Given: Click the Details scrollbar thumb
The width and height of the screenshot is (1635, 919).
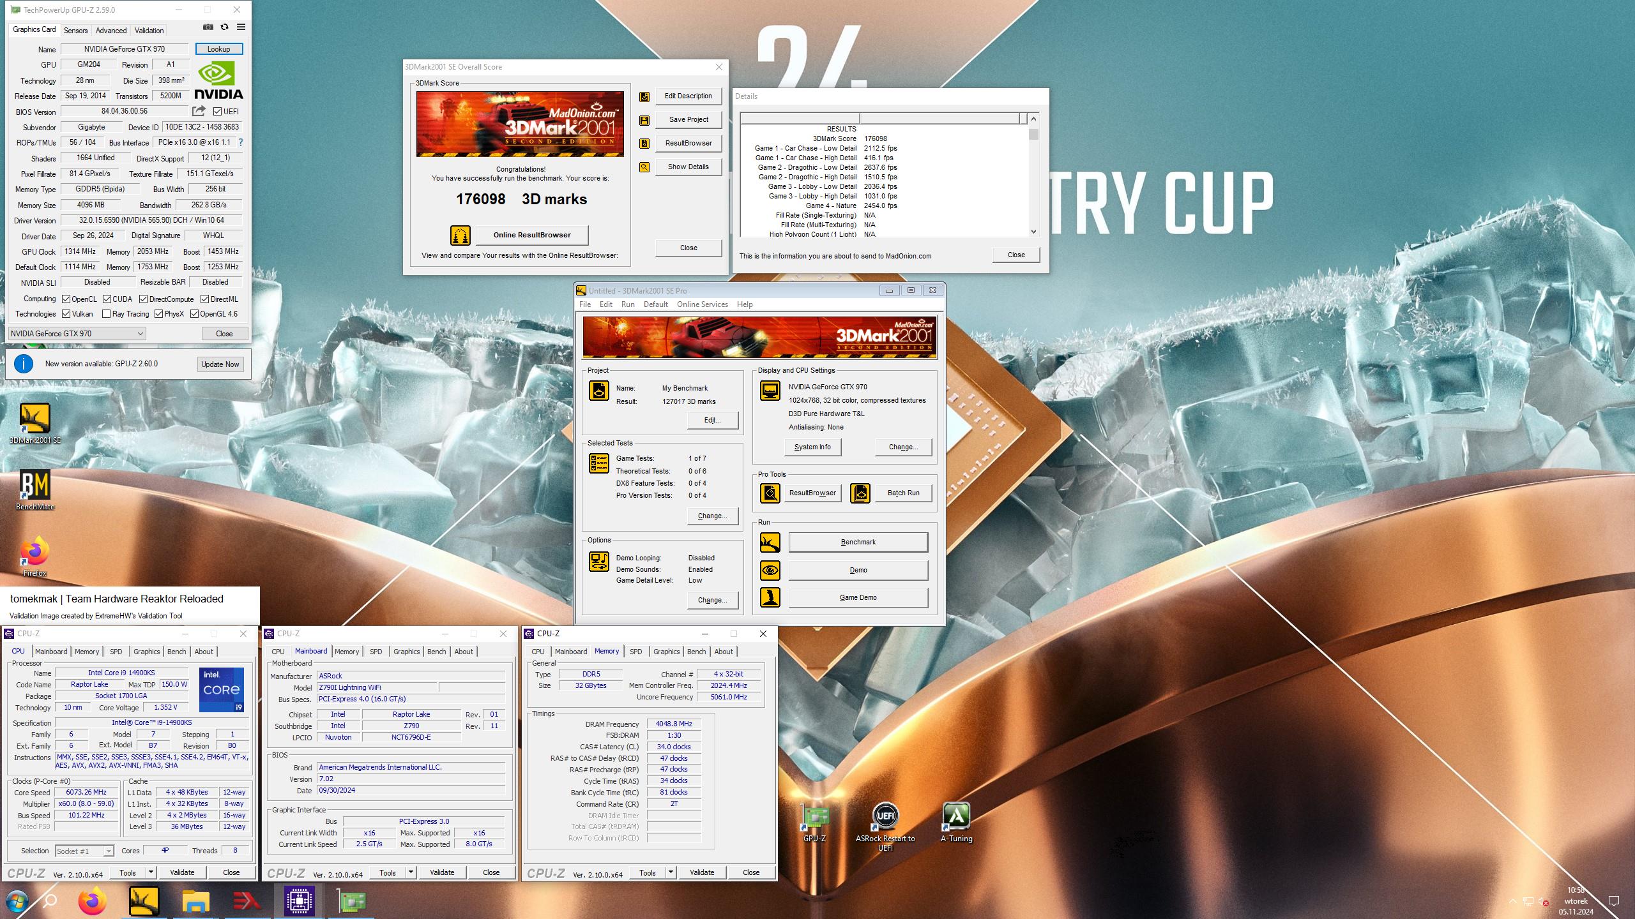Looking at the screenshot, I should (1033, 134).
